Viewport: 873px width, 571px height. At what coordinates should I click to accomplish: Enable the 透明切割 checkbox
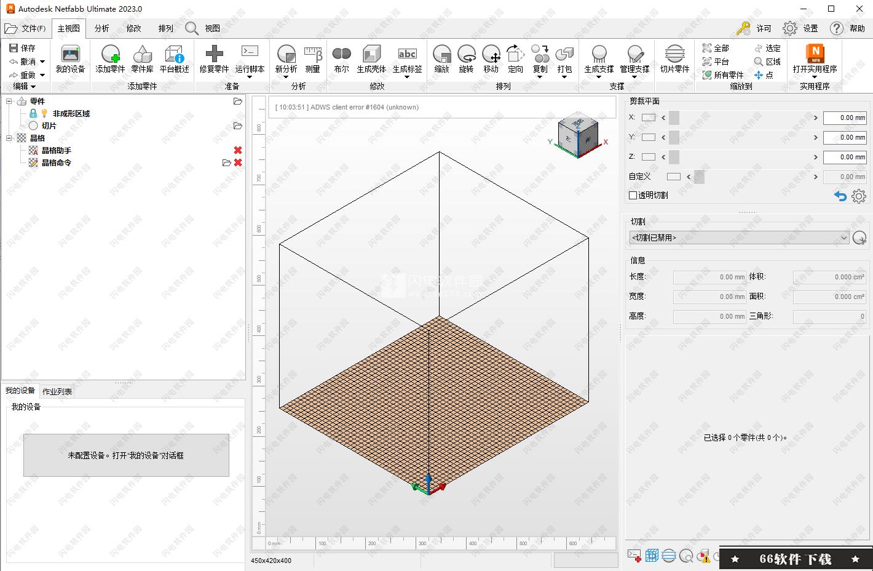[633, 195]
